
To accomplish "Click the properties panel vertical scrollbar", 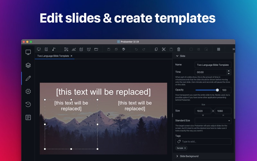I will [235, 85].
